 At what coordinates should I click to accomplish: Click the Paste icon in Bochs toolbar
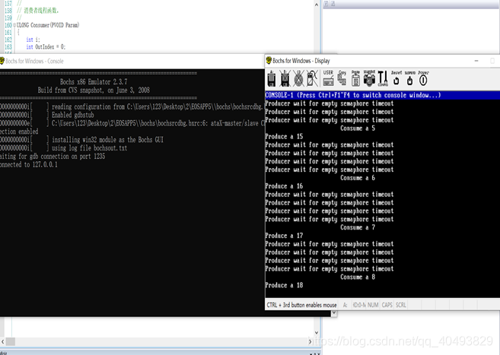pyautogui.click(x=355, y=78)
